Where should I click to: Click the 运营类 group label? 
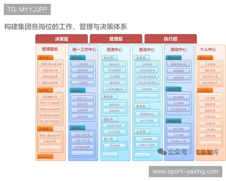[x=45, y=90]
